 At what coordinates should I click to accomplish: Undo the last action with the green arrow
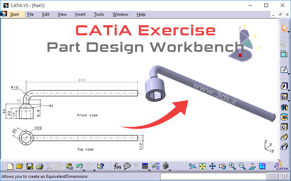coord(79,166)
